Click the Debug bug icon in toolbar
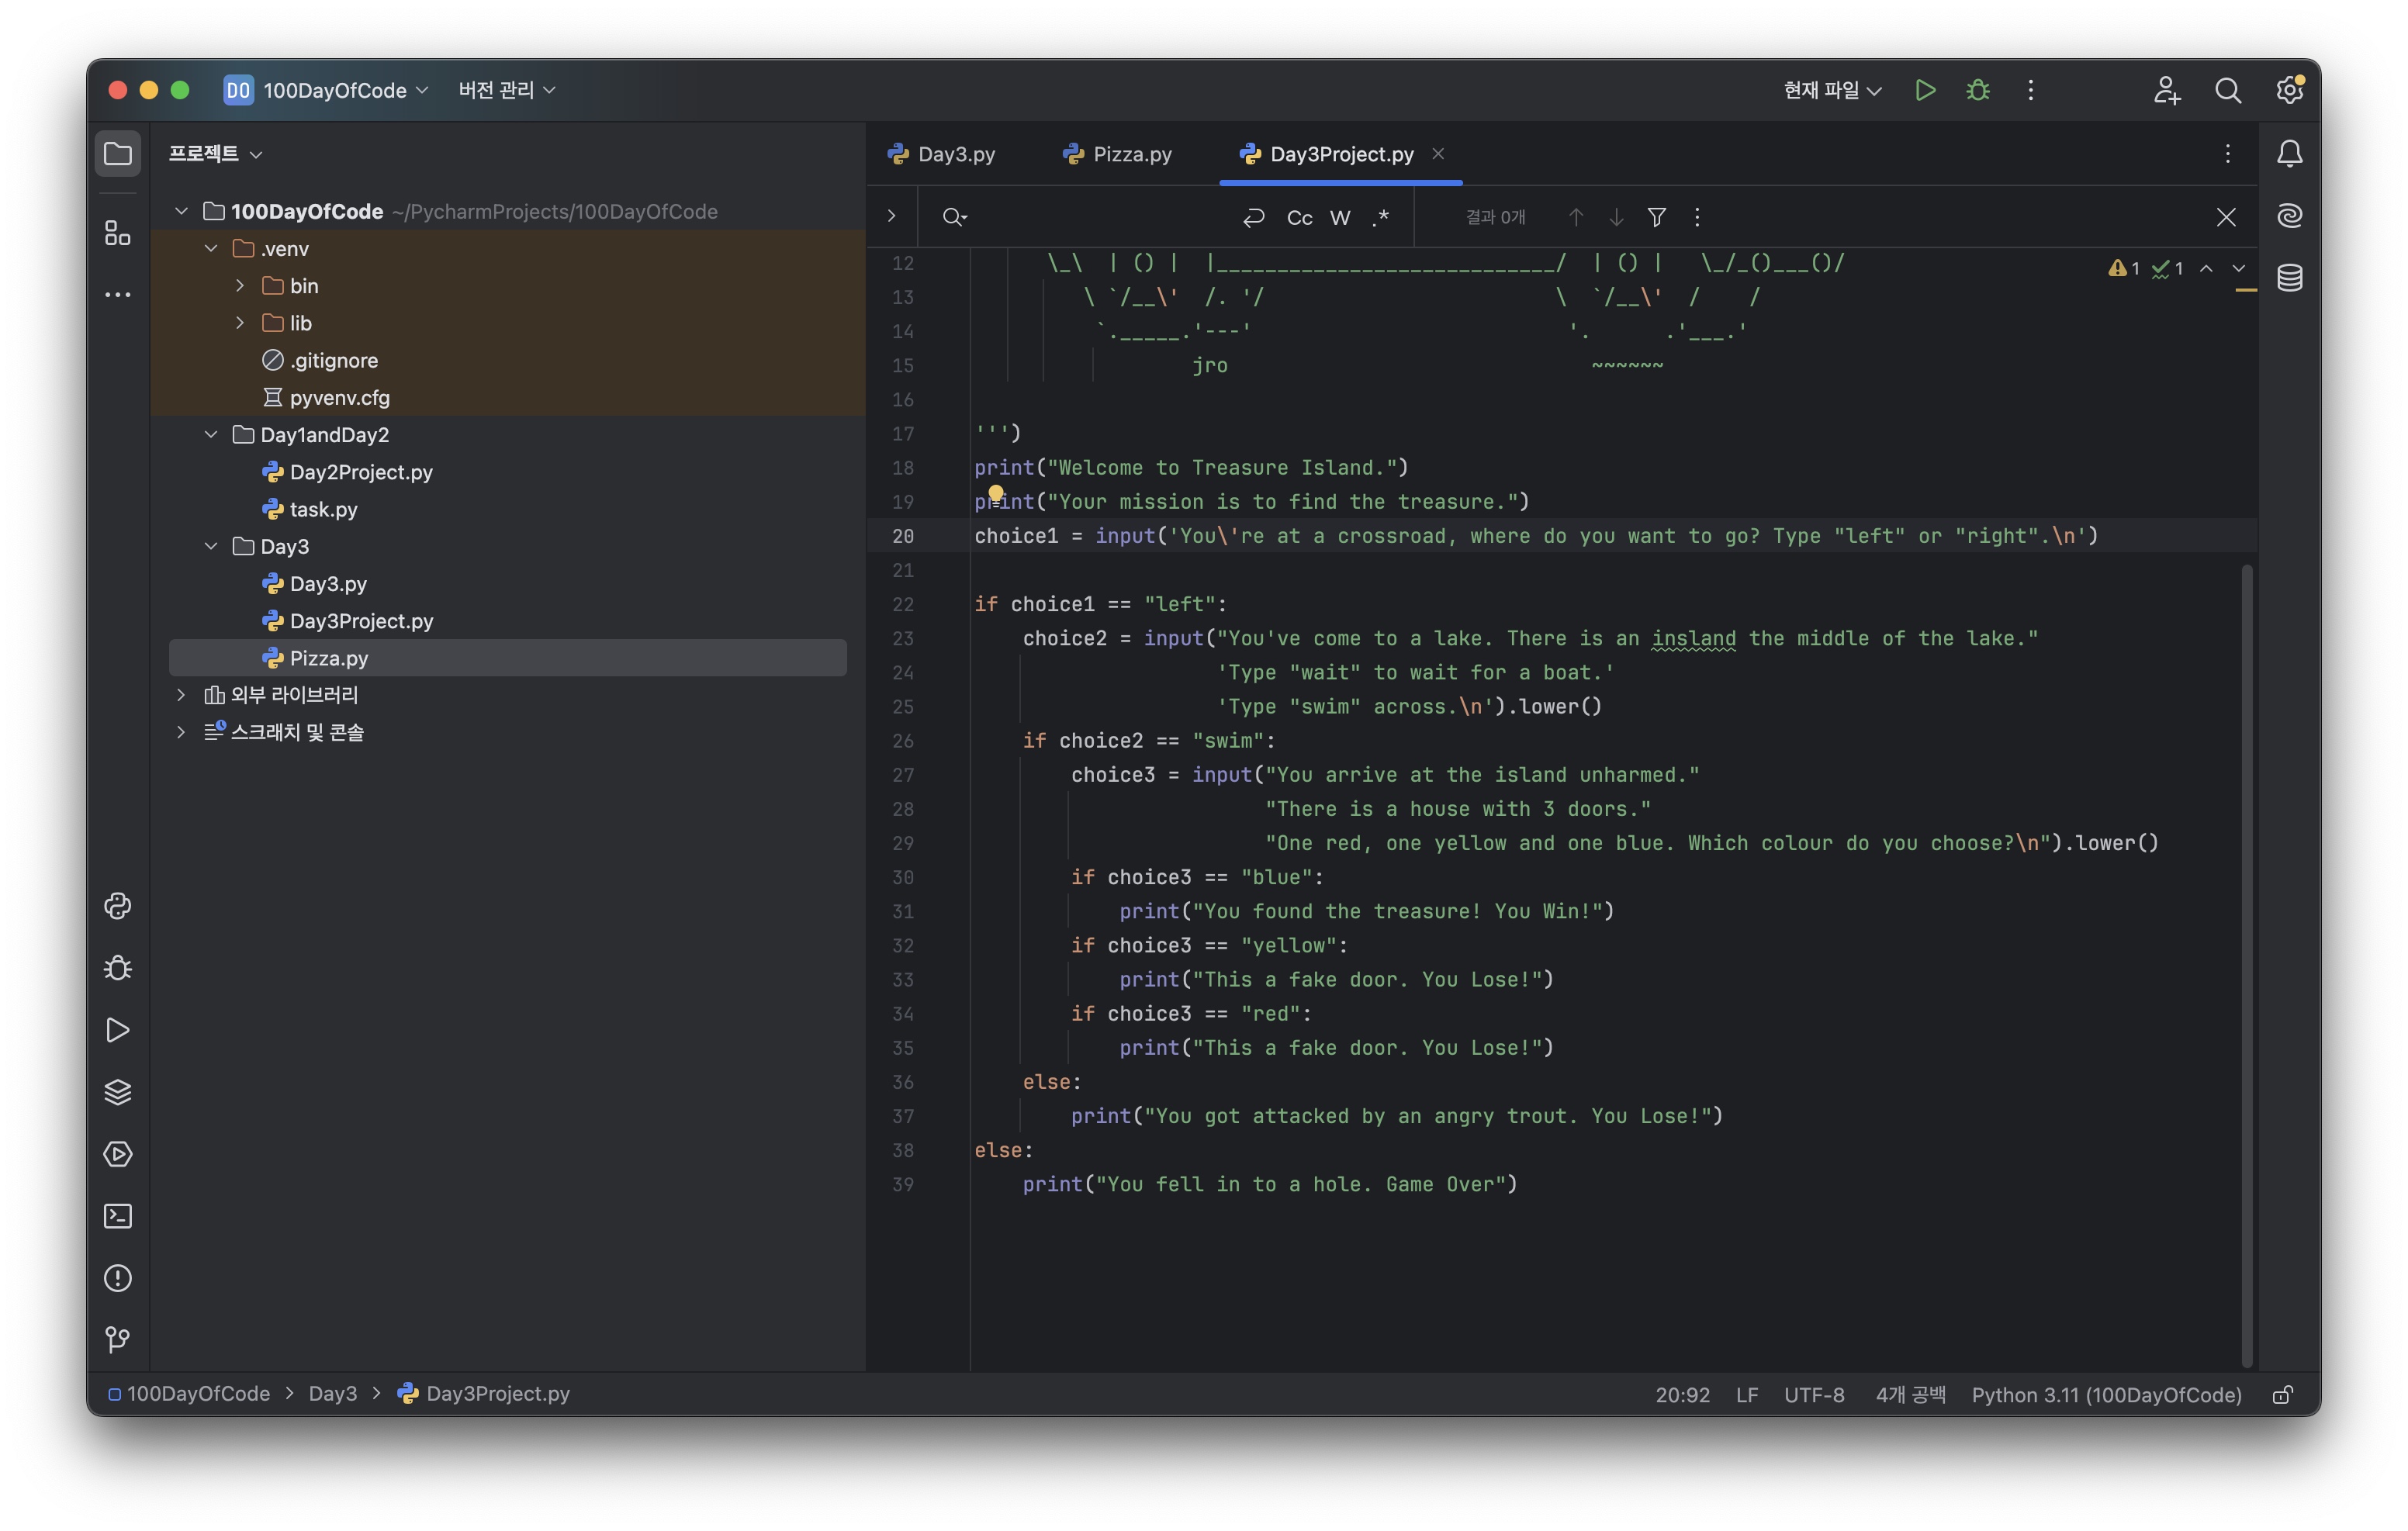This screenshot has width=2408, height=1531. tap(1977, 90)
